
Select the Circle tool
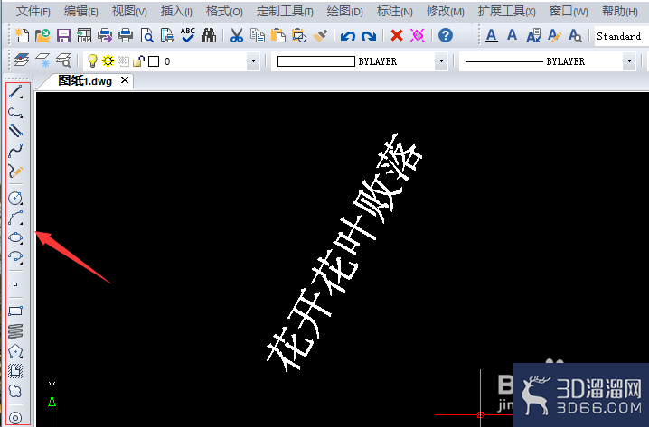click(15, 198)
